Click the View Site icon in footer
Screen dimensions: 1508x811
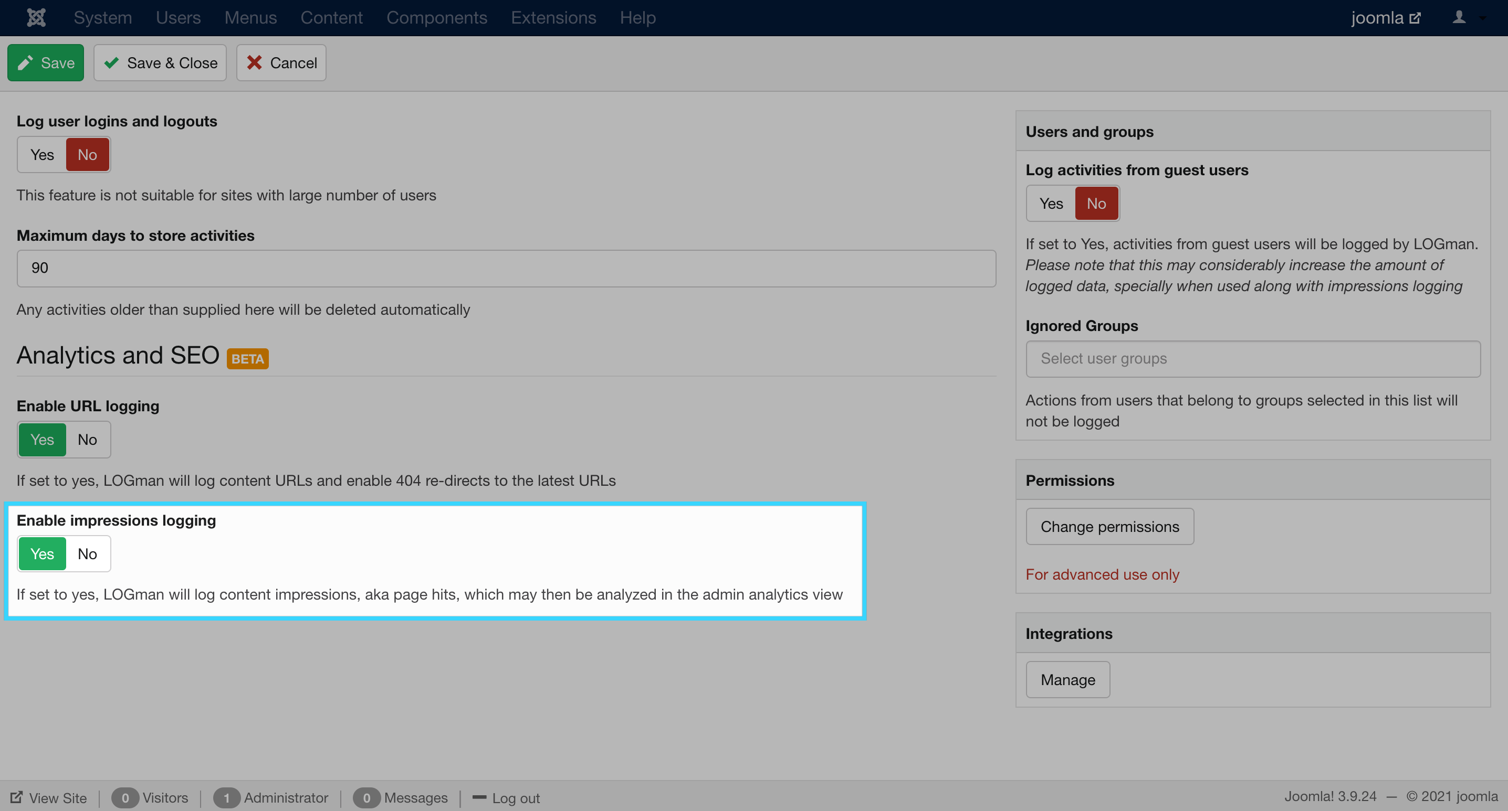pos(16,797)
